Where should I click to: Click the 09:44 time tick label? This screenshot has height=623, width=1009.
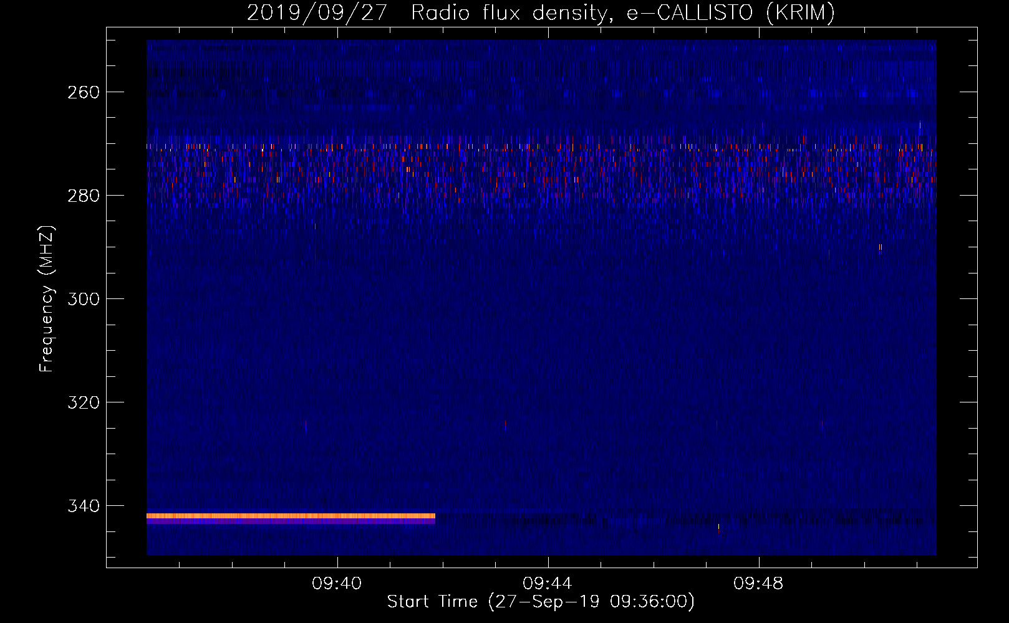[x=548, y=584]
